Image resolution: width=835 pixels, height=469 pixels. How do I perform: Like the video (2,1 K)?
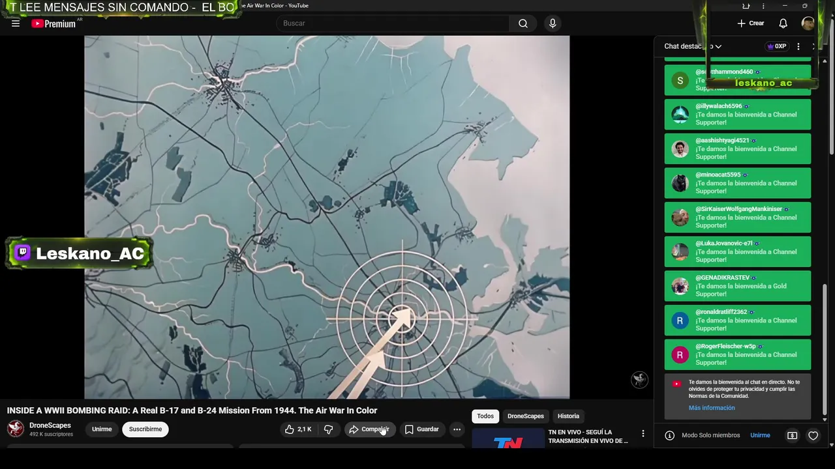pyautogui.click(x=297, y=429)
